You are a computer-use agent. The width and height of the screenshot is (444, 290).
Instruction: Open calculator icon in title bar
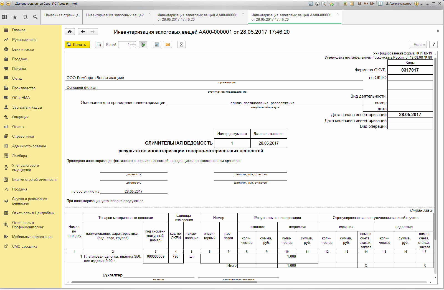(346, 4)
